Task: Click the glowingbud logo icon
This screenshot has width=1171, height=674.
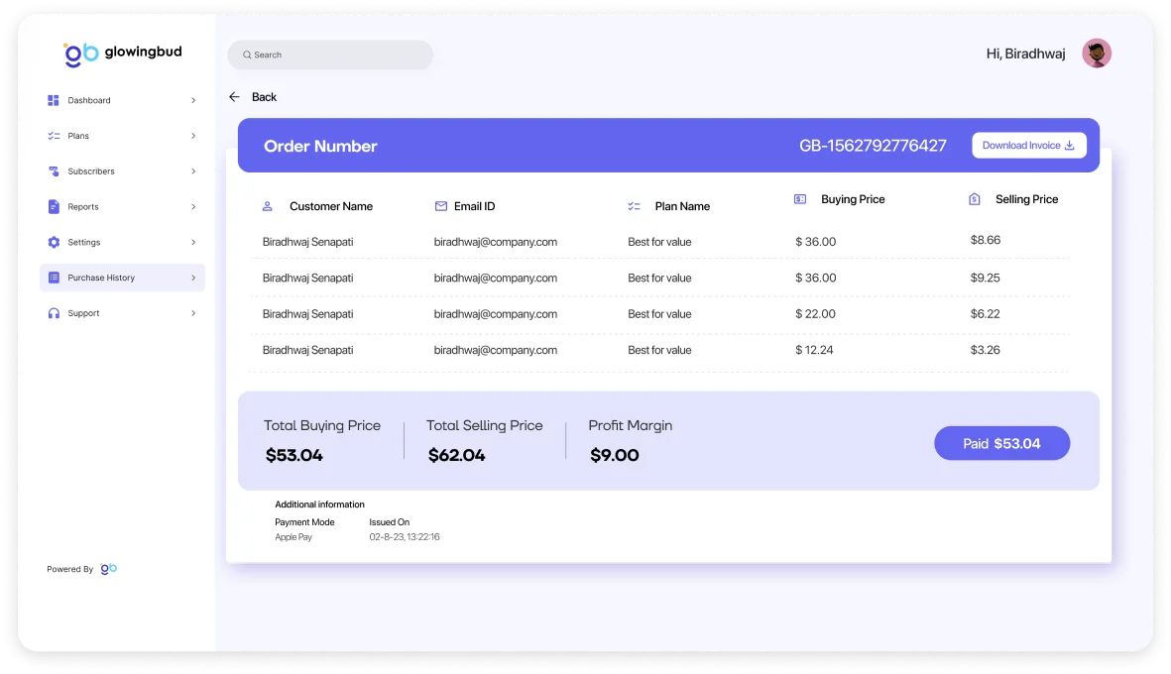Action: (x=81, y=54)
